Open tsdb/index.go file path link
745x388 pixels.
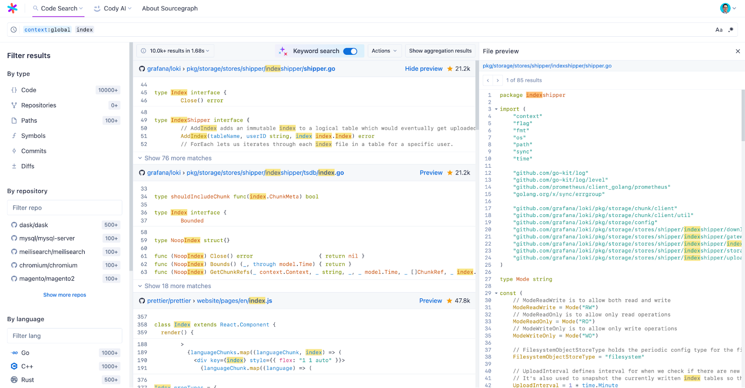[x=265, y=173]
